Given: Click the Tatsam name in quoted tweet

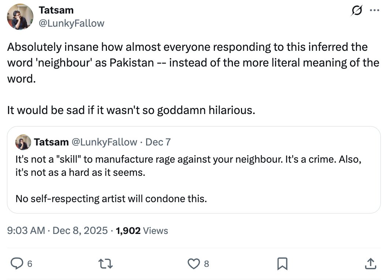Looking at the screenshot, I should pos(51,142).
